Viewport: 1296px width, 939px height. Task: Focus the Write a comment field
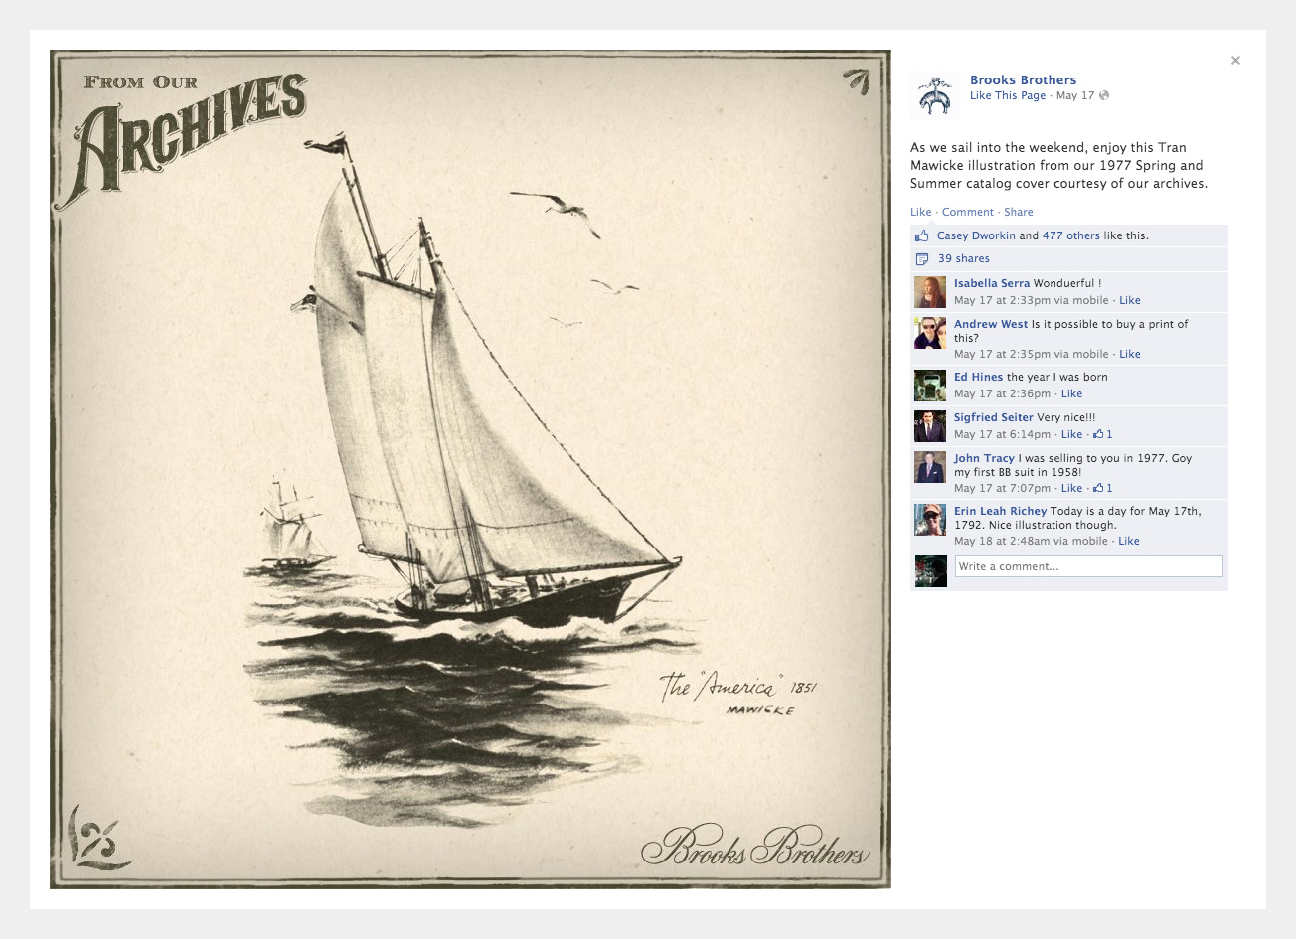1089,566
